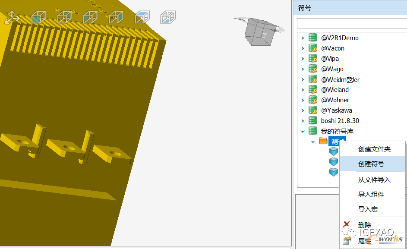Collapse the 测试 folder node
This screenshot has width=407, height=249.
pos(313,142)
